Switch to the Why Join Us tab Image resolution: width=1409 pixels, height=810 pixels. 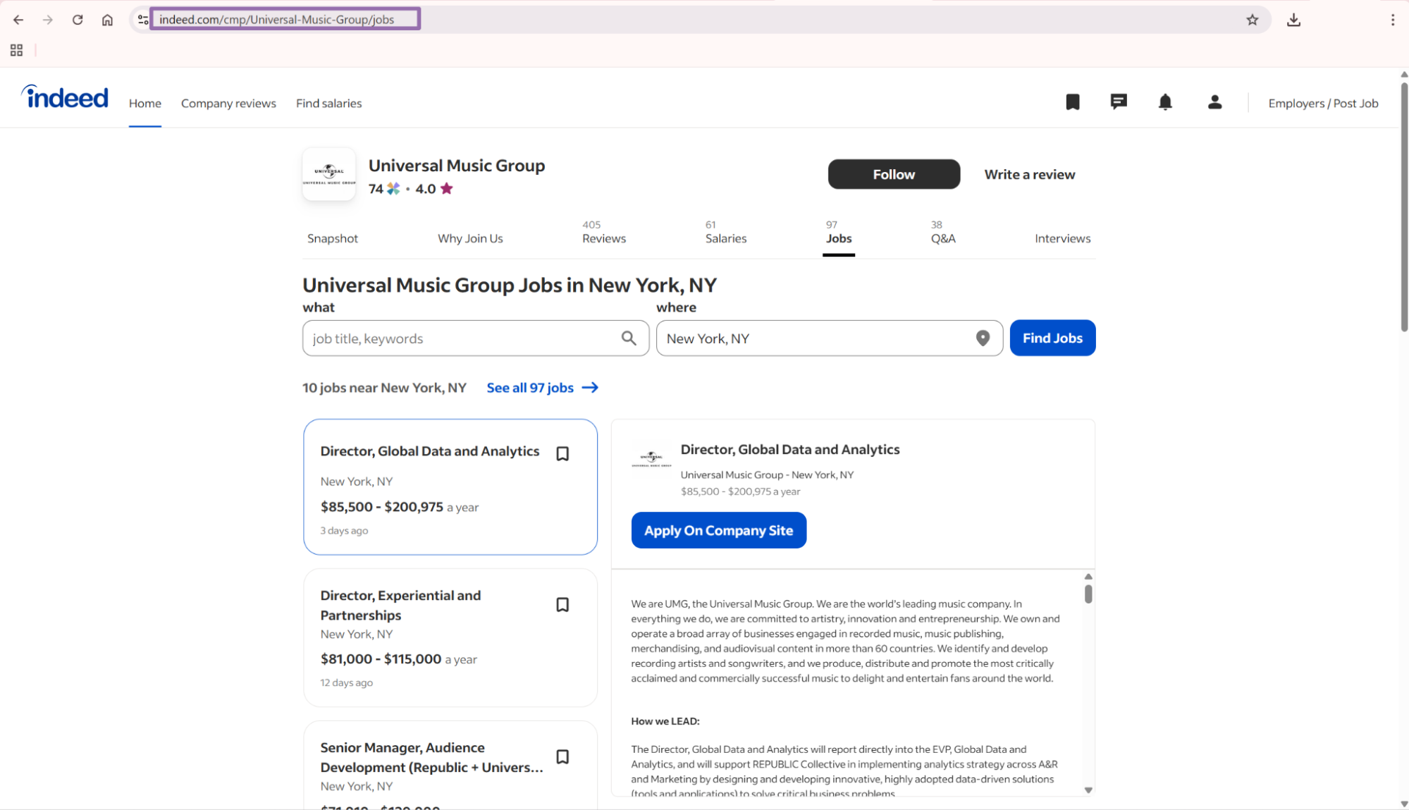click(x=470, y=238)
